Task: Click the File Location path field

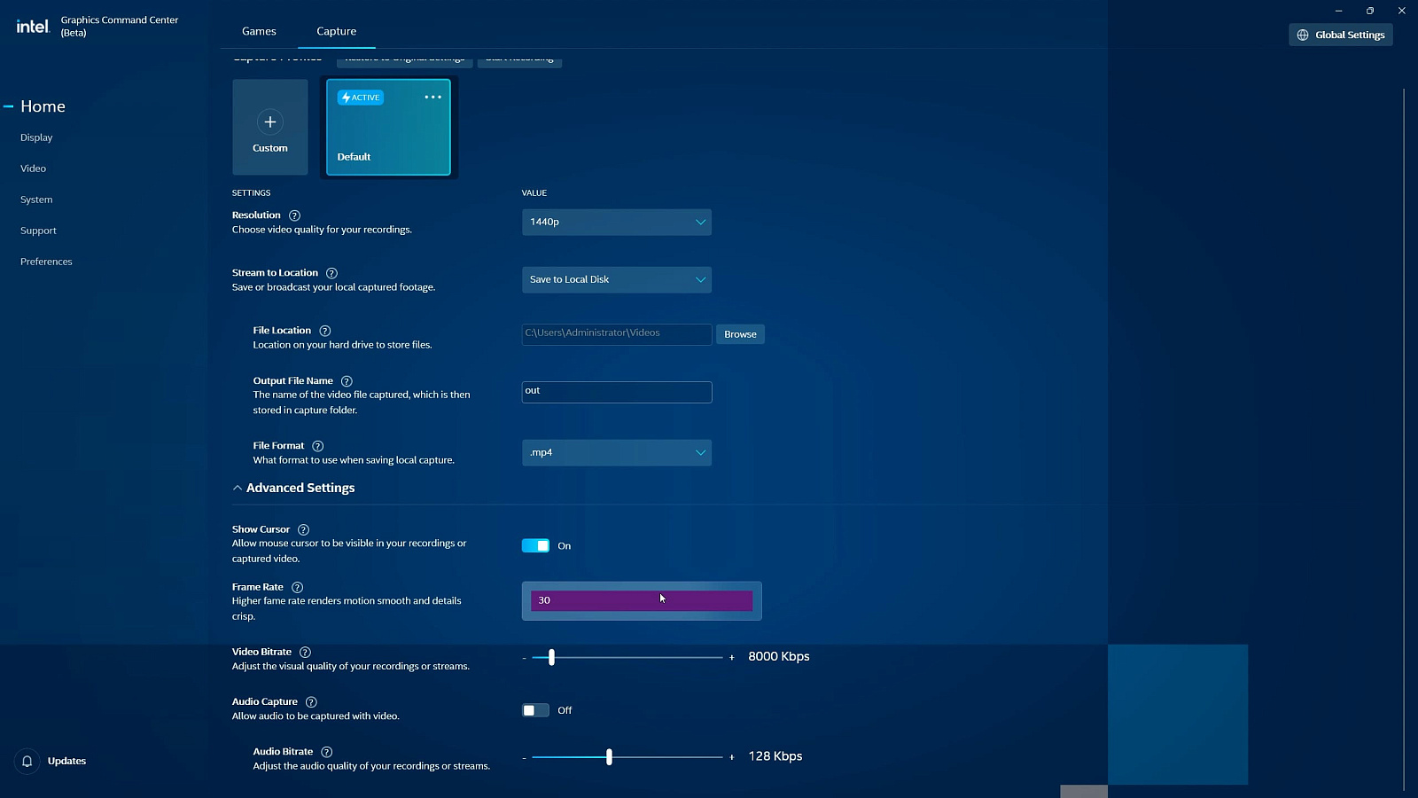Action: (617, 334)
